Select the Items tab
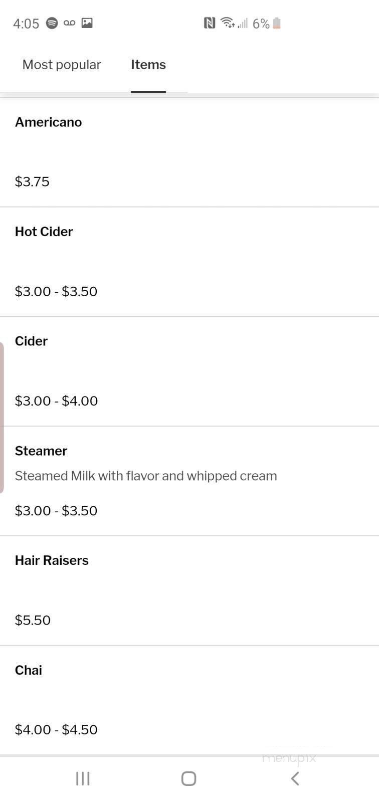379x800 pixels. click(x=148, y=64)
